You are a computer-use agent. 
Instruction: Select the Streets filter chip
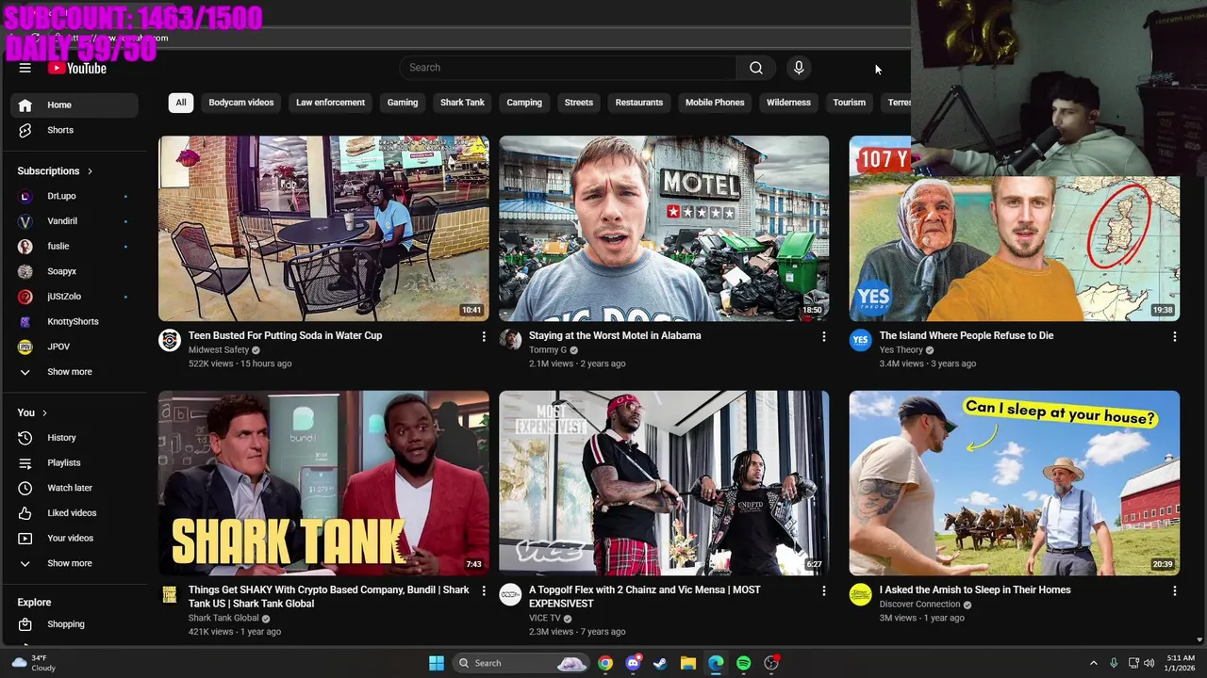coord(579,103)
